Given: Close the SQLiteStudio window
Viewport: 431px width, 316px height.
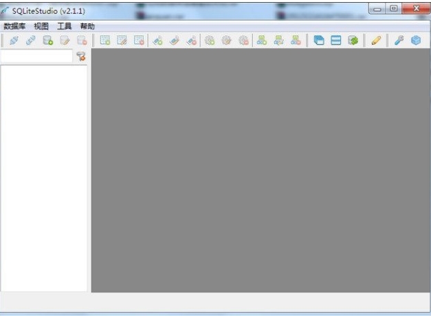Looking at the screenshot, I should click(x=416, y=9).
